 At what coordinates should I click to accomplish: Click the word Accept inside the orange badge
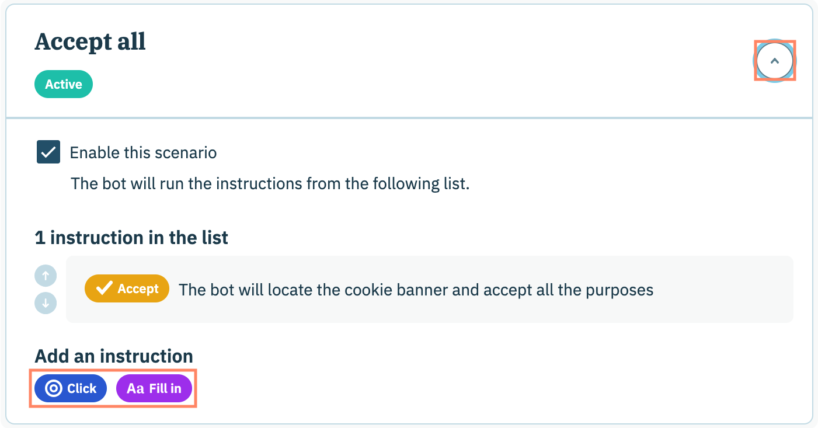tap(138, 289)
